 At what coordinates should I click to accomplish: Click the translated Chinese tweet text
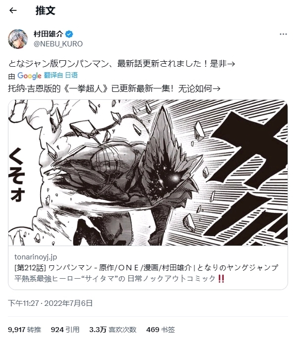[x=114, y=88]
